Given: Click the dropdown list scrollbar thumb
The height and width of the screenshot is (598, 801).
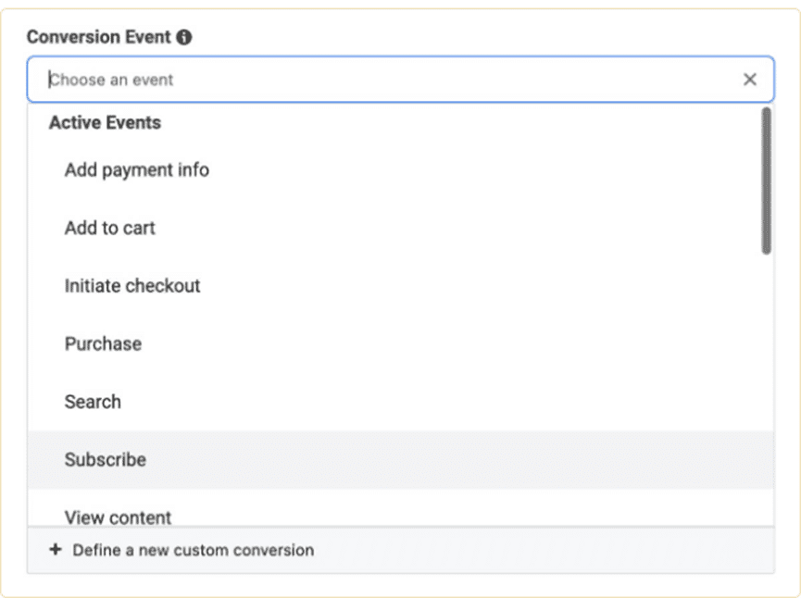Looking at the screenshot, I should 766,181.
